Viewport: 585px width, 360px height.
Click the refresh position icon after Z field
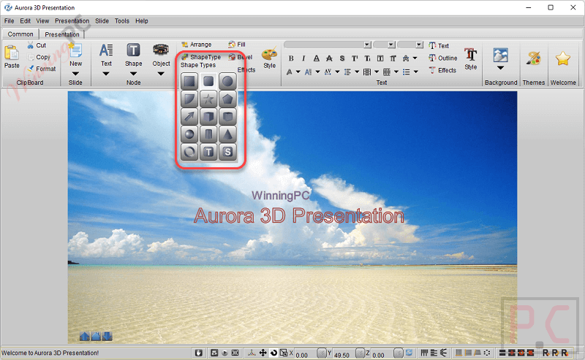[x=409, y=353]
